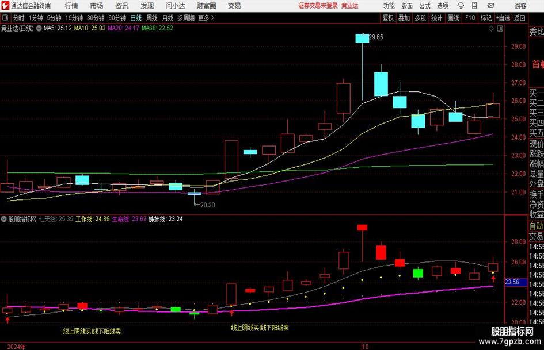The height and width of the screenshot is (350, 544).
Task: Click the MA10: 25.83 indicator label
Action: 89,28
